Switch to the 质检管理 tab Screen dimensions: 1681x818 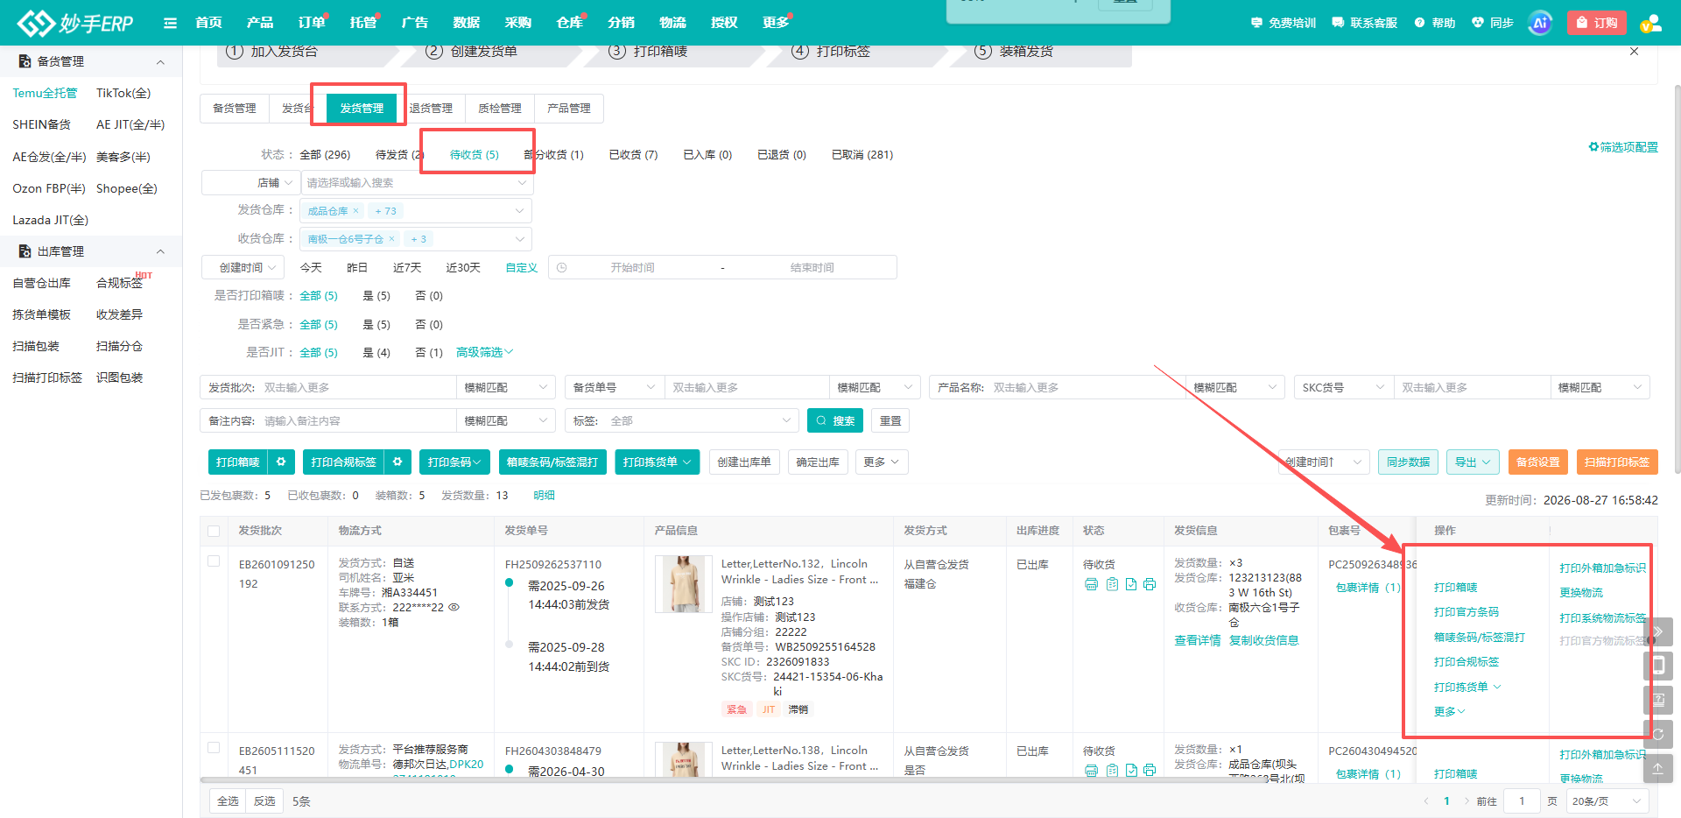pos(500,108)
